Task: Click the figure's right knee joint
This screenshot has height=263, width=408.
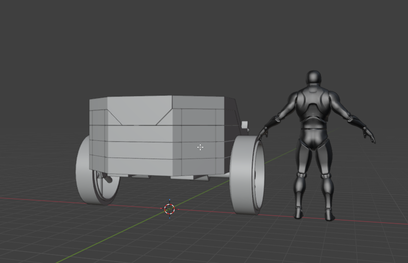Action: pyautogui.click(x=326, y=176)
